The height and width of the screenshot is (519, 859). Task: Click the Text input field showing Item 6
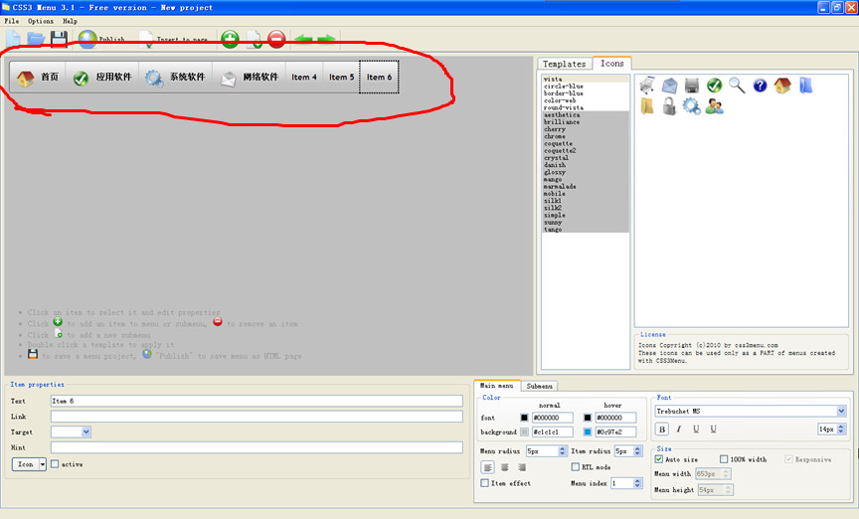[257, 401]
